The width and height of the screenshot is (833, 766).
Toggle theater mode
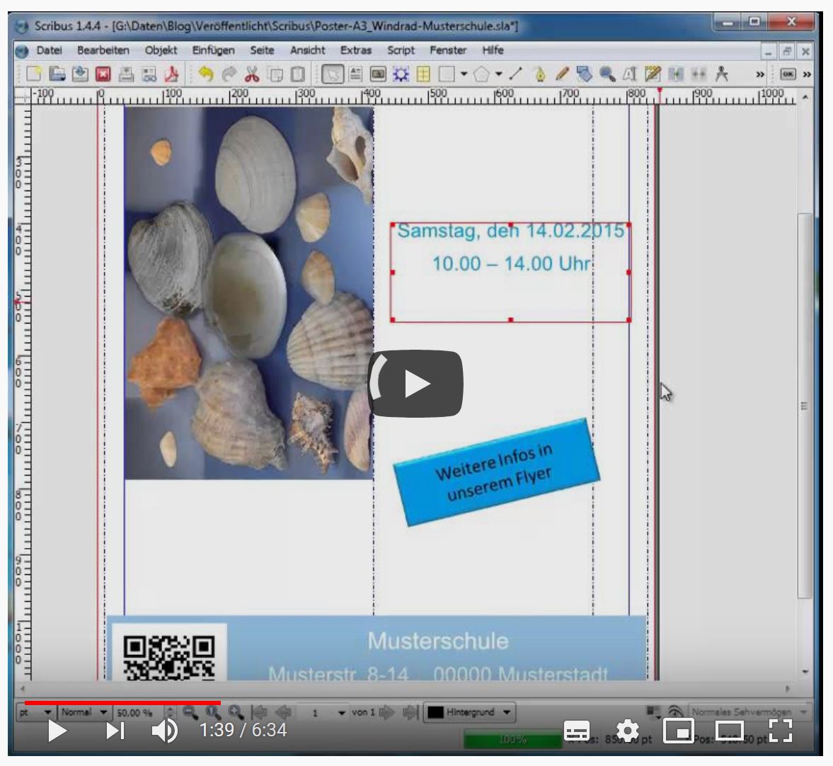tap(730, 731)
